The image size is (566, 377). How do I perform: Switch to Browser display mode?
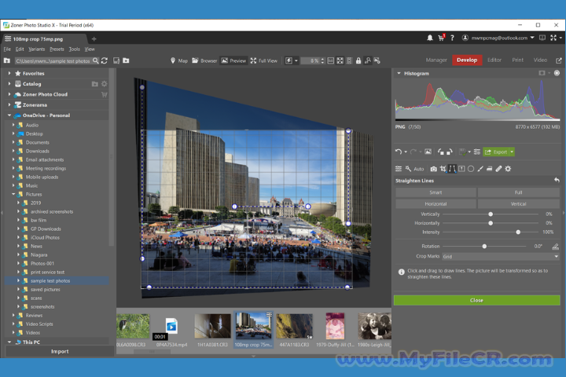coord(204,60)
